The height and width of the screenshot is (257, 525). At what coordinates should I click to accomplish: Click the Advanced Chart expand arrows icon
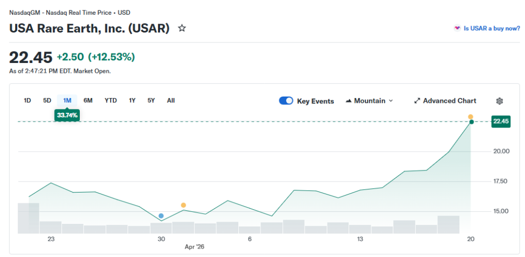click(x=417, y=101)
